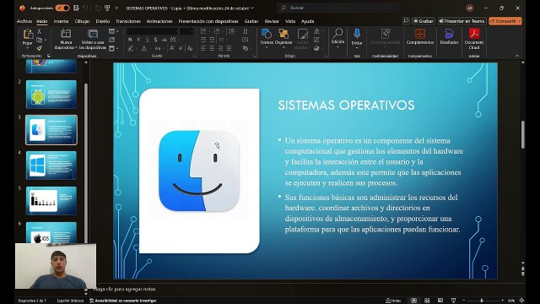This screenshot has width=540, height=304.
Task: Click the numbered list icon
Action: point(217,31)
